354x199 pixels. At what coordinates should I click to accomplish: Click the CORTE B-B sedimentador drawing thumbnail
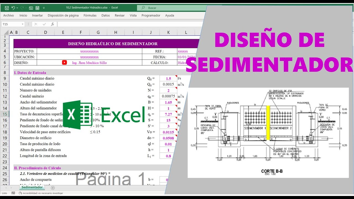[268, 133]
